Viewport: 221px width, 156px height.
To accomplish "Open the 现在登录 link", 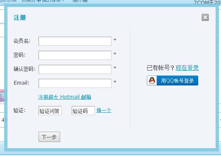I will coord(187,68).
